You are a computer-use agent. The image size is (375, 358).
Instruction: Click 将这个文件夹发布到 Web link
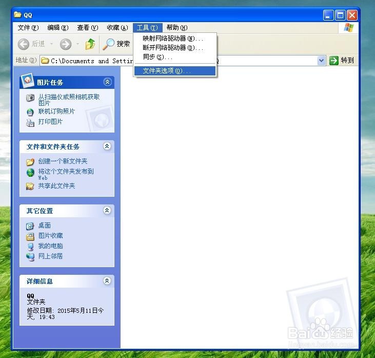coord(66,174)
